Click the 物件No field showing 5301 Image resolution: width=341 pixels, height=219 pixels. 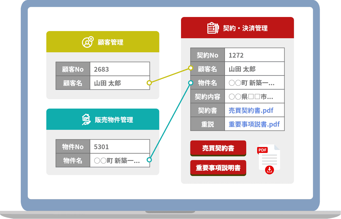tap(120, 147)
